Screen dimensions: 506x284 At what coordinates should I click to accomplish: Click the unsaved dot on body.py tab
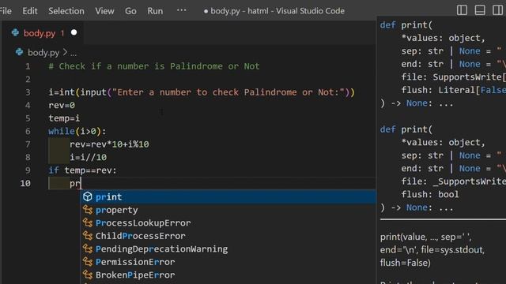tap(74, 32)
